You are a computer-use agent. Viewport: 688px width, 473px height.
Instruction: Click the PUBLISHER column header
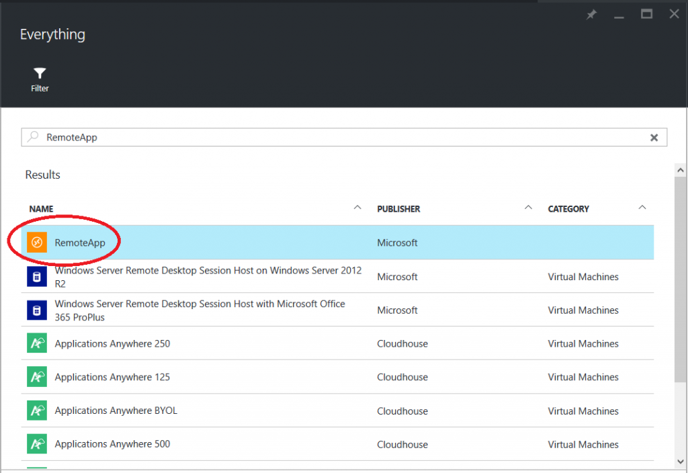point(398,209)
